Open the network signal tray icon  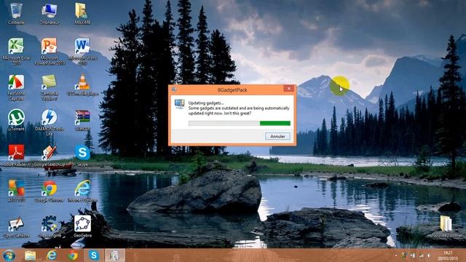coord(421,255)
